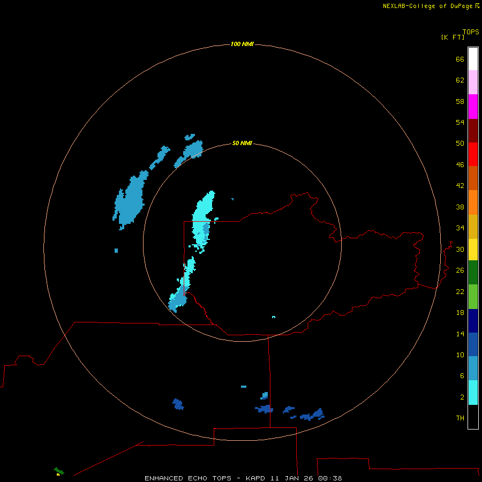Click the 6 legend scale value

(x=462, y=375)
